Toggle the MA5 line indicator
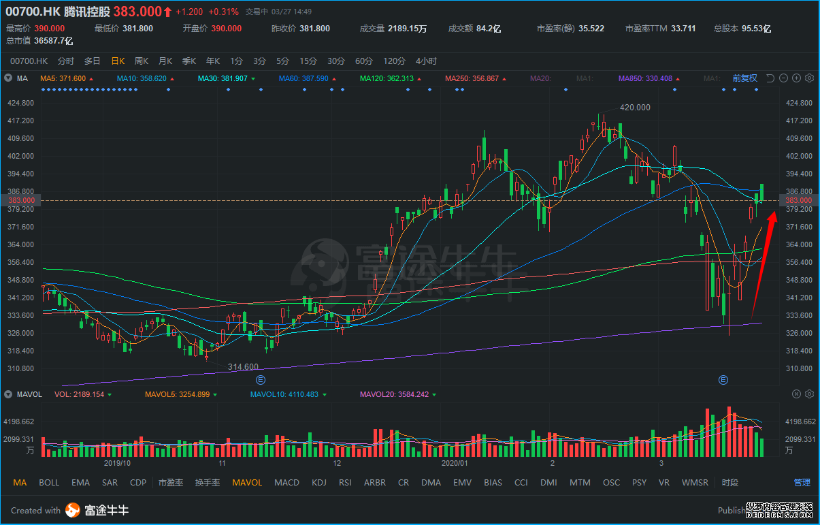The width and height of the screenshot is (820, 525). 63,78
